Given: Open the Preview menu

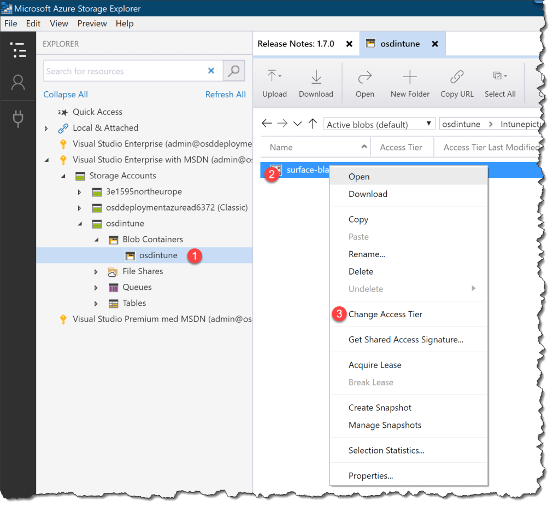Looking at the screenshot, I should click(92, 24).
